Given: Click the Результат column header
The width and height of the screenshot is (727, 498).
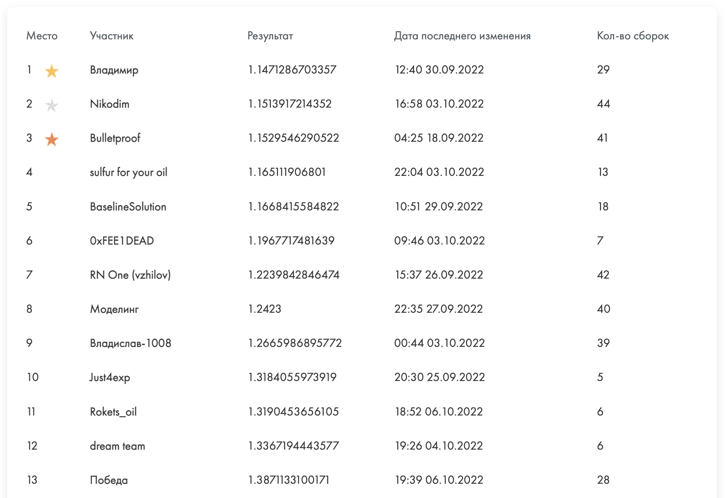Looking at the screenshot, I should coord(270,36).
